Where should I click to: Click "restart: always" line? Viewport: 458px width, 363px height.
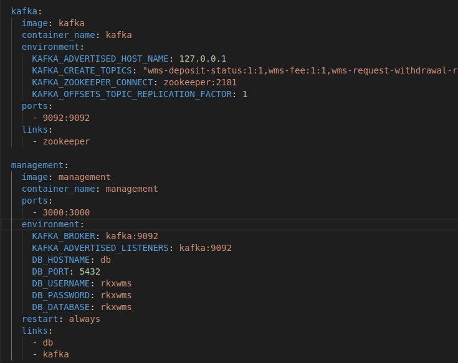click(61, 319)
